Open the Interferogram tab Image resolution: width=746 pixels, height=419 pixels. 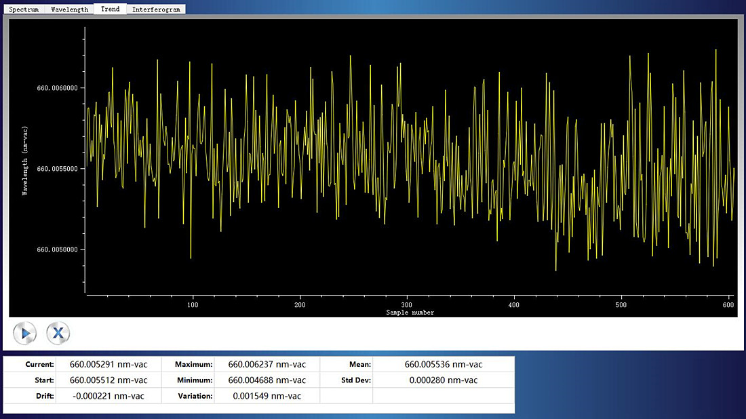tap(156, 9)
